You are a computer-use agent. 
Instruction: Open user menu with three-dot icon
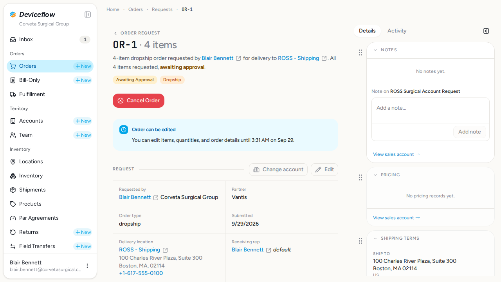[x=87, y=266]
